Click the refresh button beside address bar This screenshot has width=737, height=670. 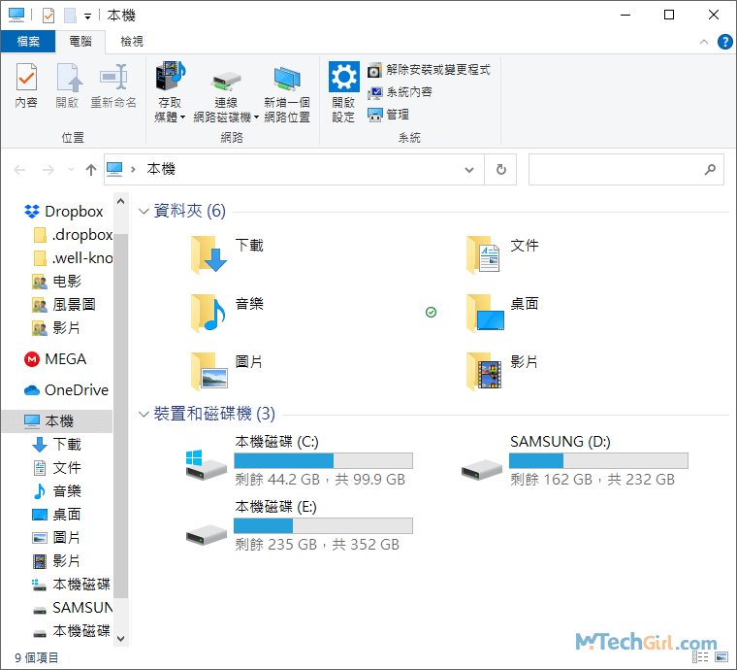click(x=500, y=169)
